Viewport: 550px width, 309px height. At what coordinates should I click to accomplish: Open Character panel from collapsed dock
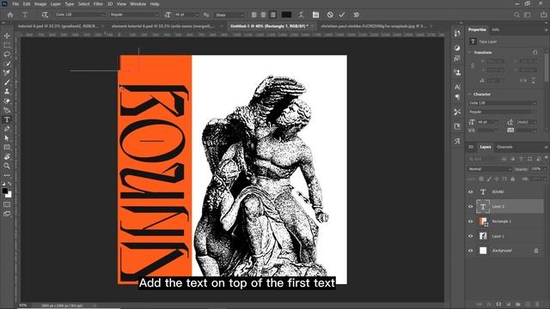click(457, 87)
